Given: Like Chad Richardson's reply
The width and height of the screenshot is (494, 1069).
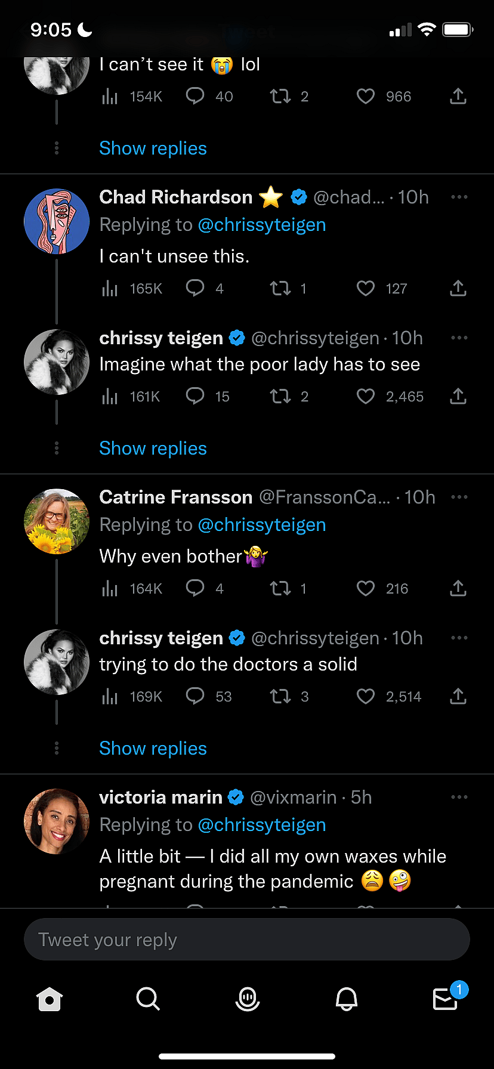Looking at the screenshot, I should (x=366, y=289).
